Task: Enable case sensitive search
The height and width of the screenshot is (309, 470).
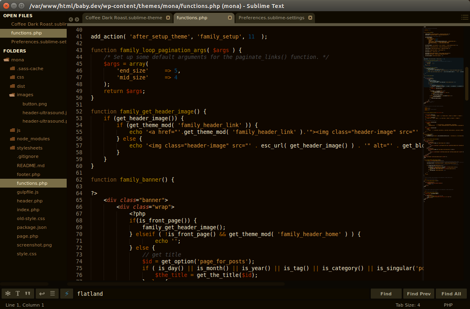Action: tap(18, 293)
